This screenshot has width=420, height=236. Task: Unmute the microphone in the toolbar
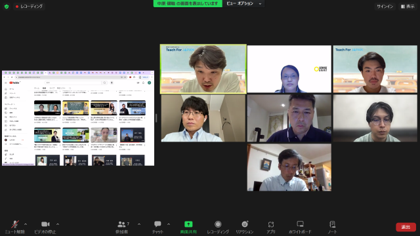click(x=15, y=227)
